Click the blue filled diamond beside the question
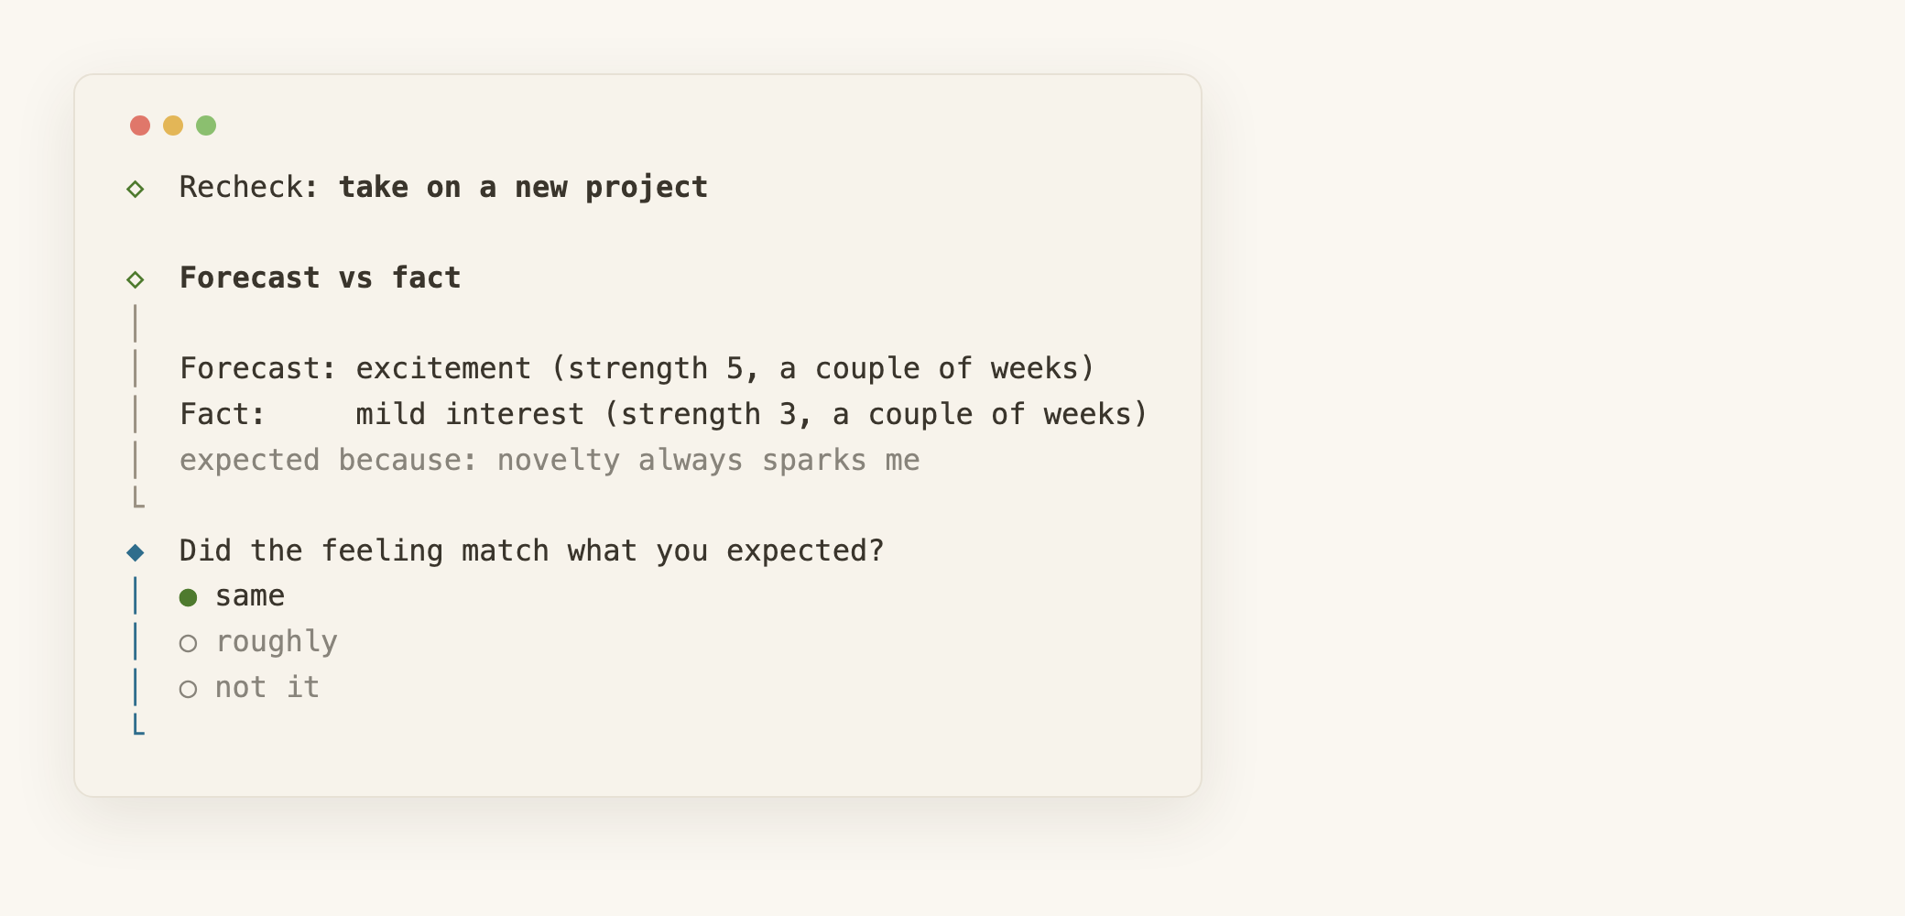 click(x=136, y=552)
